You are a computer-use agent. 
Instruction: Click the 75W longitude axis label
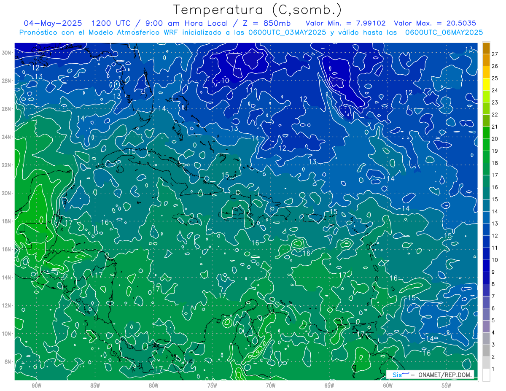coord(212,386)
